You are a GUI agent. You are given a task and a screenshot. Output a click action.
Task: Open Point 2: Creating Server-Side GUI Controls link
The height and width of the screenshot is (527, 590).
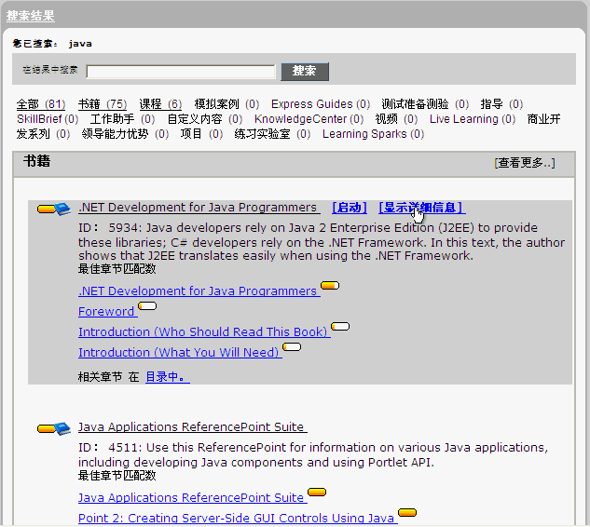tap(238, 519)
